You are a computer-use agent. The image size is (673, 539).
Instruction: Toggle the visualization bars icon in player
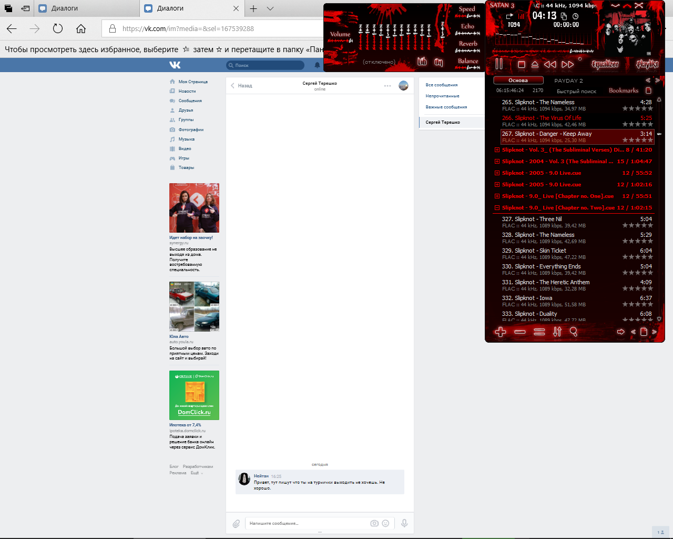pos(522,16)
